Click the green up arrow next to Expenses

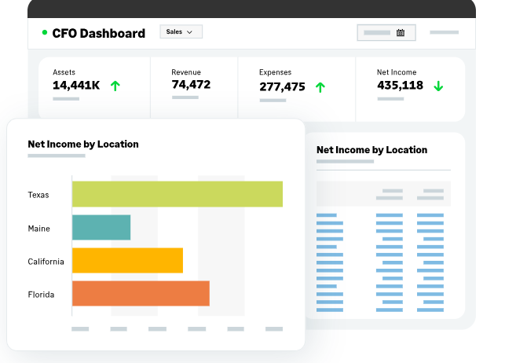[x=320, y=86]
